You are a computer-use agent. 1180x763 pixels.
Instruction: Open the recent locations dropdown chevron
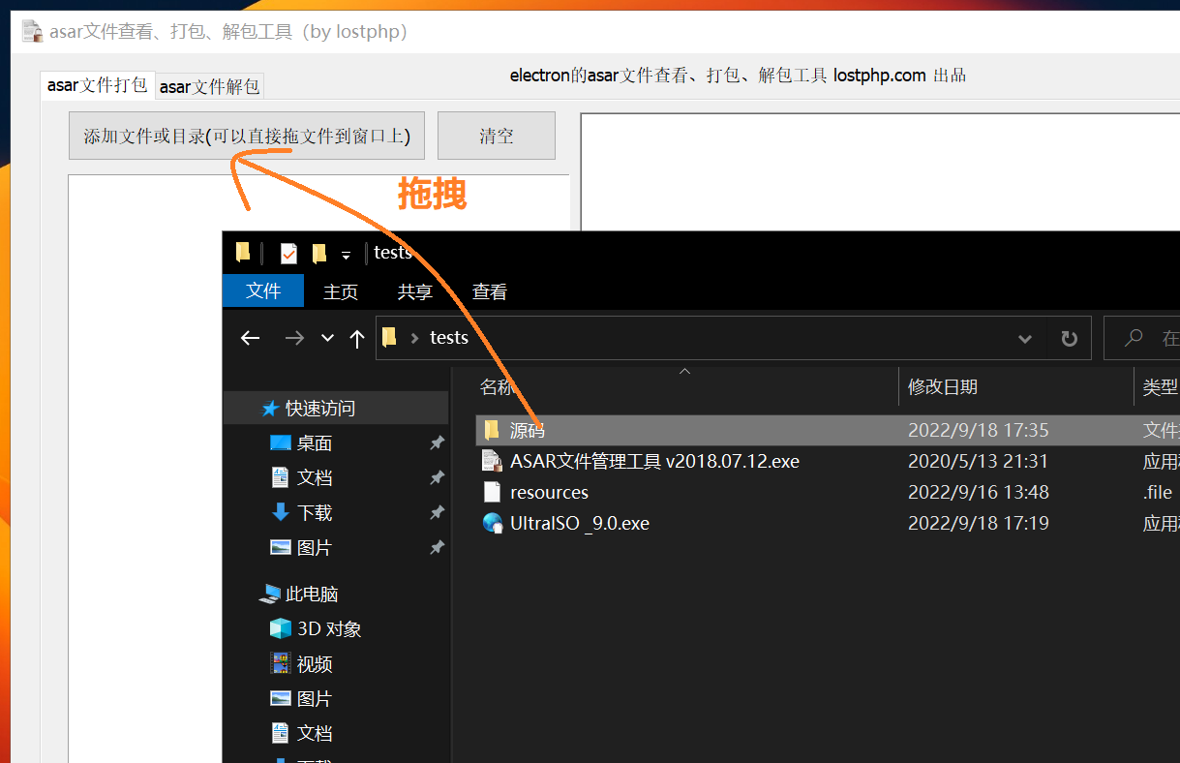click(x=327, y=338)
